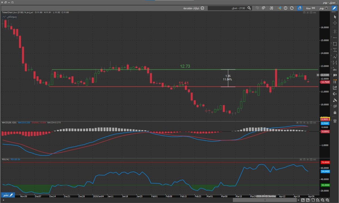Screen dimensions: 339x203
Task: Open the orange object list settings icon
Action: (x=335, y=81)
